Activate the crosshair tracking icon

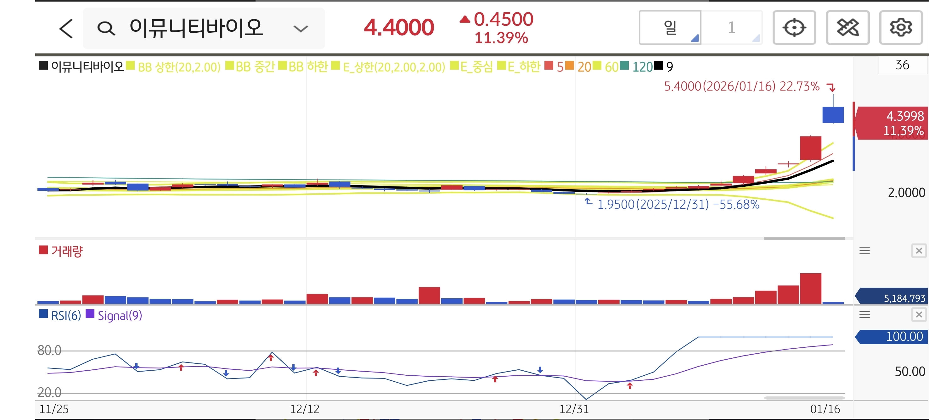(x=794, y=28)
